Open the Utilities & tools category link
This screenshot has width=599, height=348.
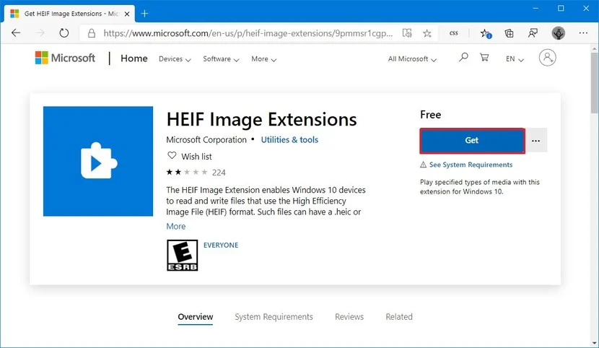(x=289, y=140)
